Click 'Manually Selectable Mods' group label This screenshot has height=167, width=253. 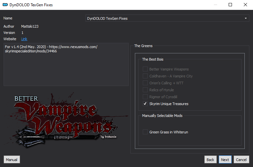[x=162, y=116]
